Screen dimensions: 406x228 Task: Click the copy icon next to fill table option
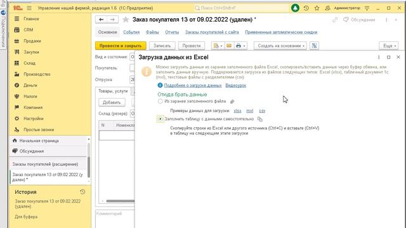[260, 119]
